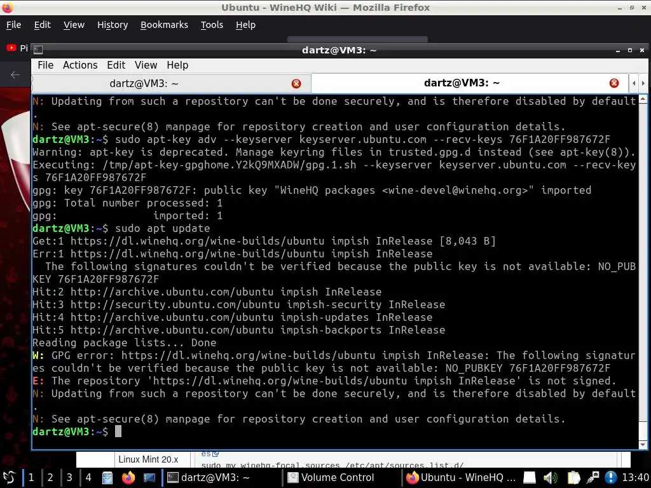Click the 'sudo apt update' command text
Viewport: 651px width, 488px height.
162,229
